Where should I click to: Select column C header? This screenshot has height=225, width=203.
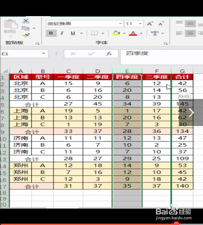[68, 71]
